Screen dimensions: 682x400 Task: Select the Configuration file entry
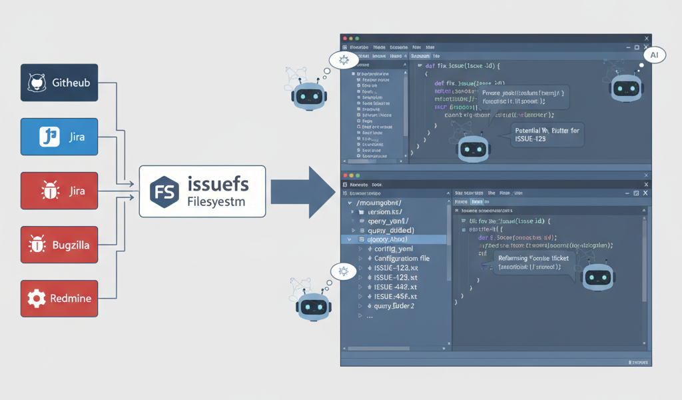tap(402, 258)
